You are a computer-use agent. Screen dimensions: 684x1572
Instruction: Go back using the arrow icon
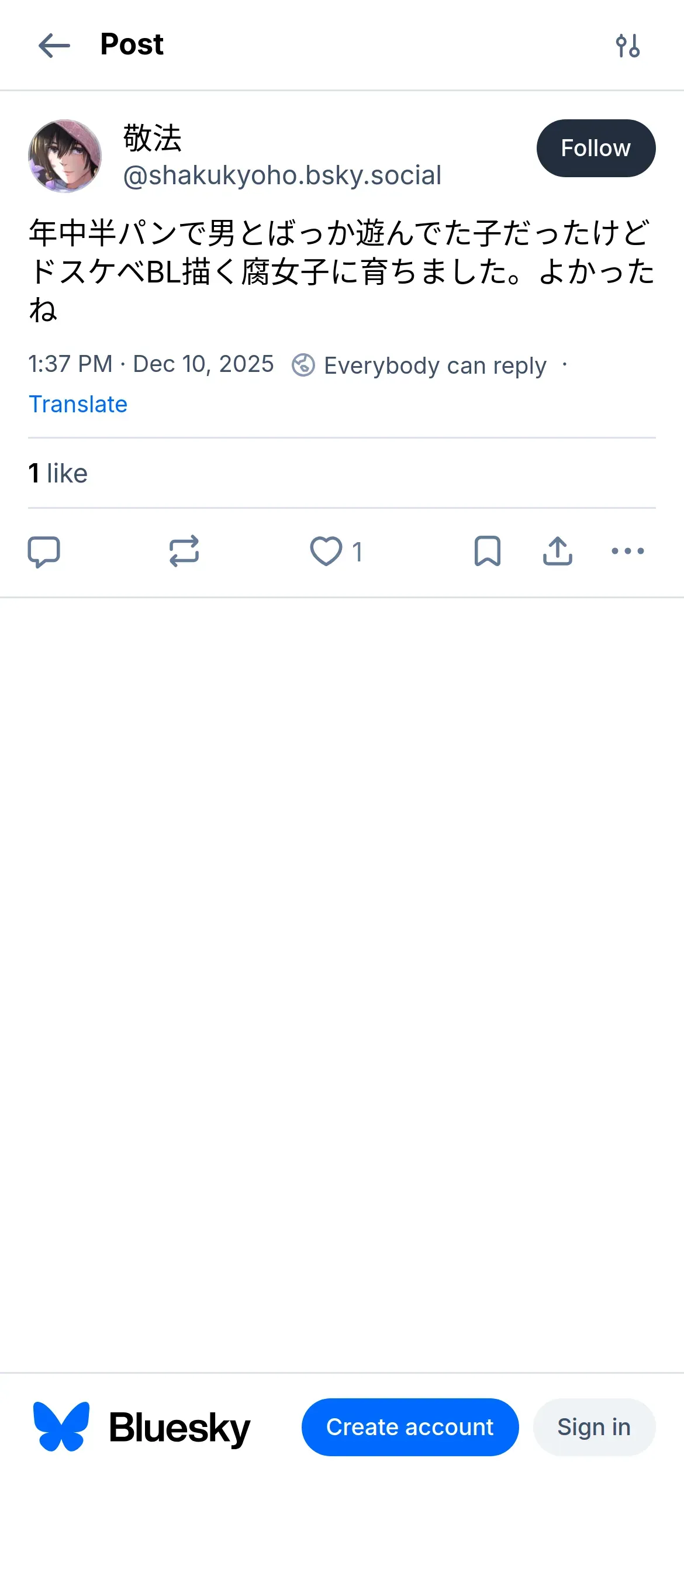[x=54, y=46]
